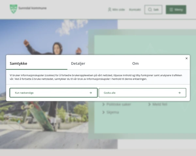Open the green Meny button

pos(176,9)
